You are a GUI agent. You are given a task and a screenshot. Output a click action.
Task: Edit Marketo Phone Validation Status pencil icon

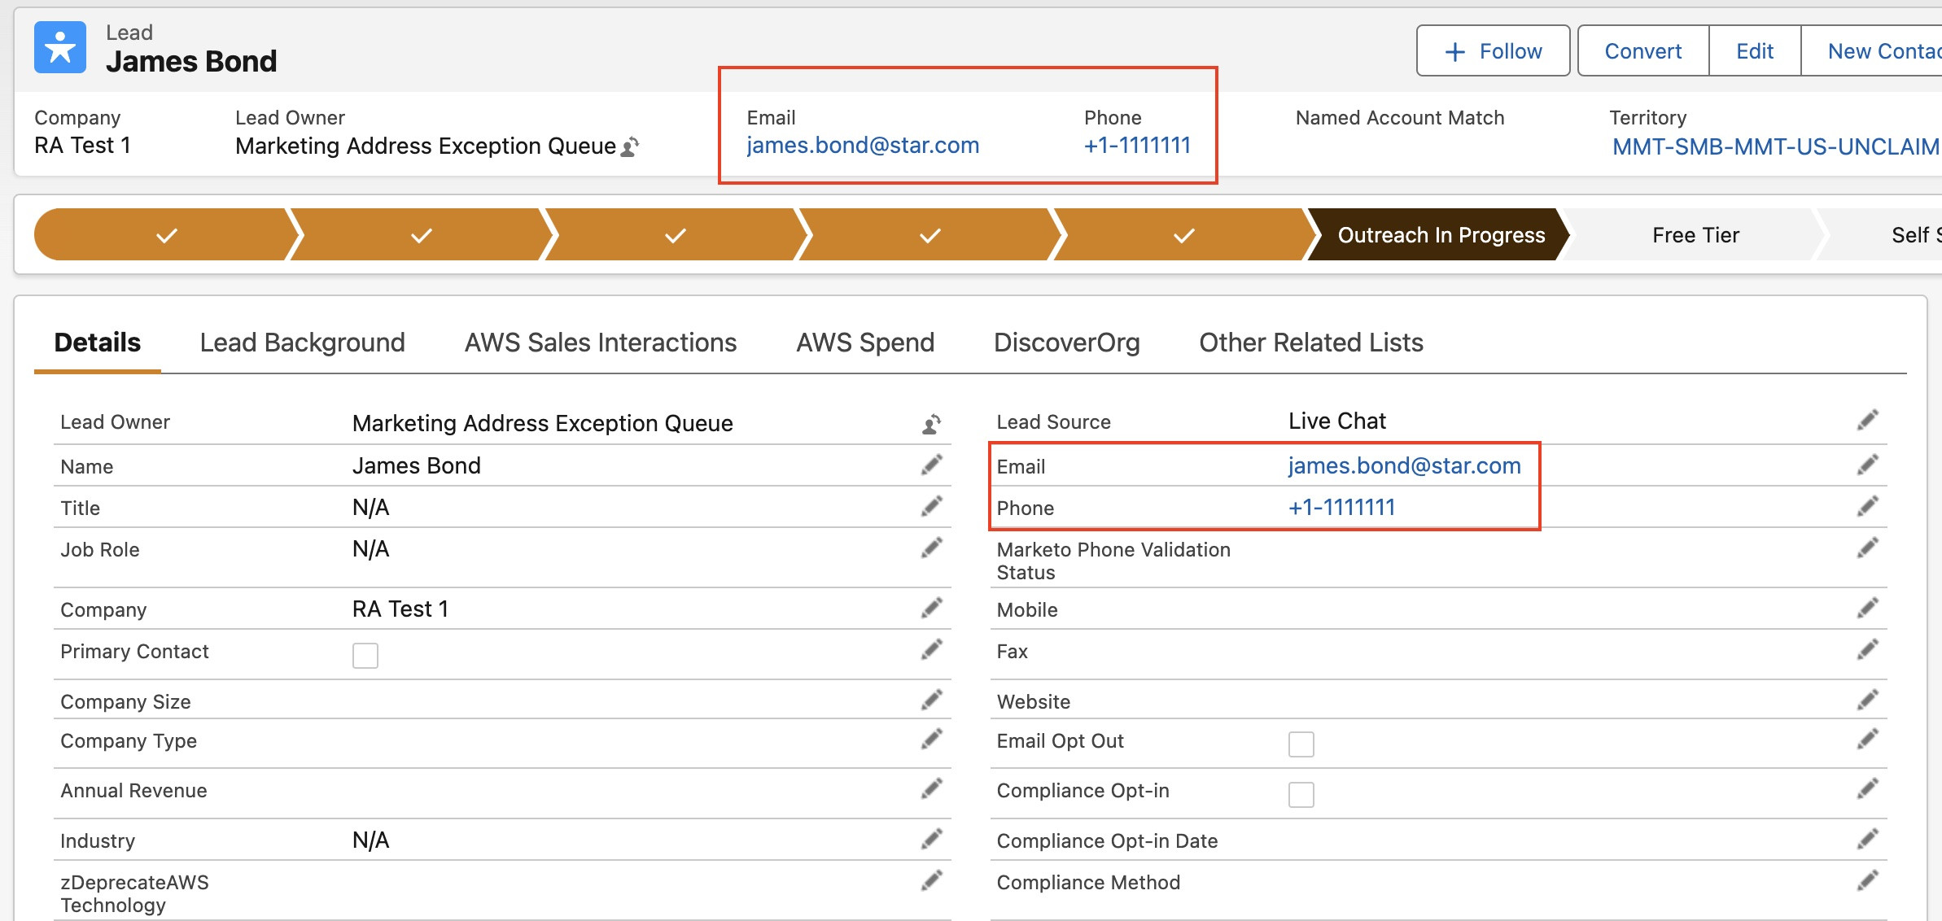[1868, 548]
